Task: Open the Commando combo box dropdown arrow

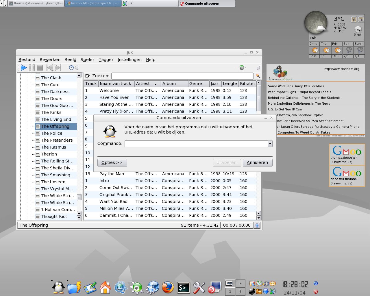Action: [x=270, y=144]
